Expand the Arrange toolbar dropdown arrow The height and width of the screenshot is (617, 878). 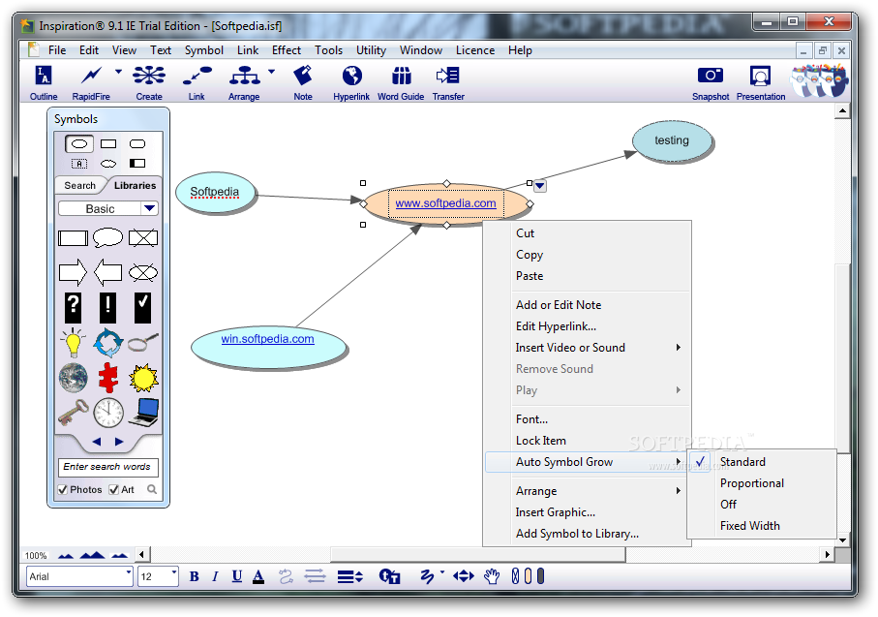pyautogui.click(x=272, y=73)
